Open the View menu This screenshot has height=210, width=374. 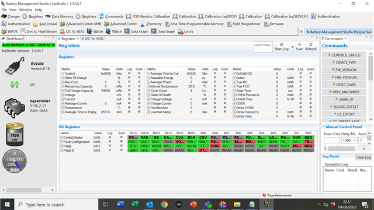tap(13, 10)
